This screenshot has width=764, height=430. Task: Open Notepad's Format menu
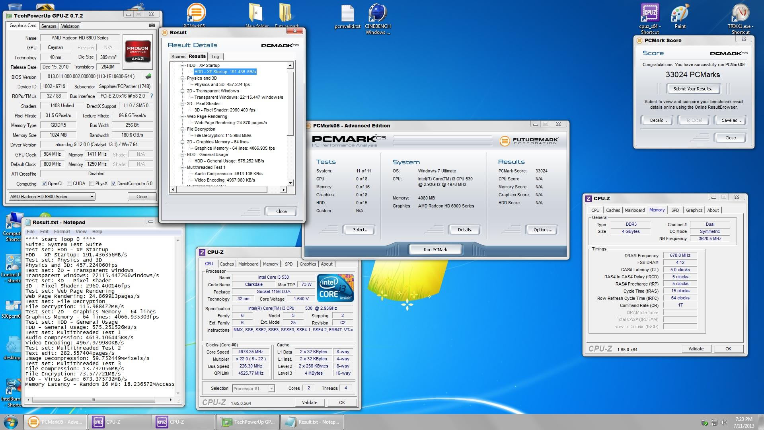pos(62,231)
